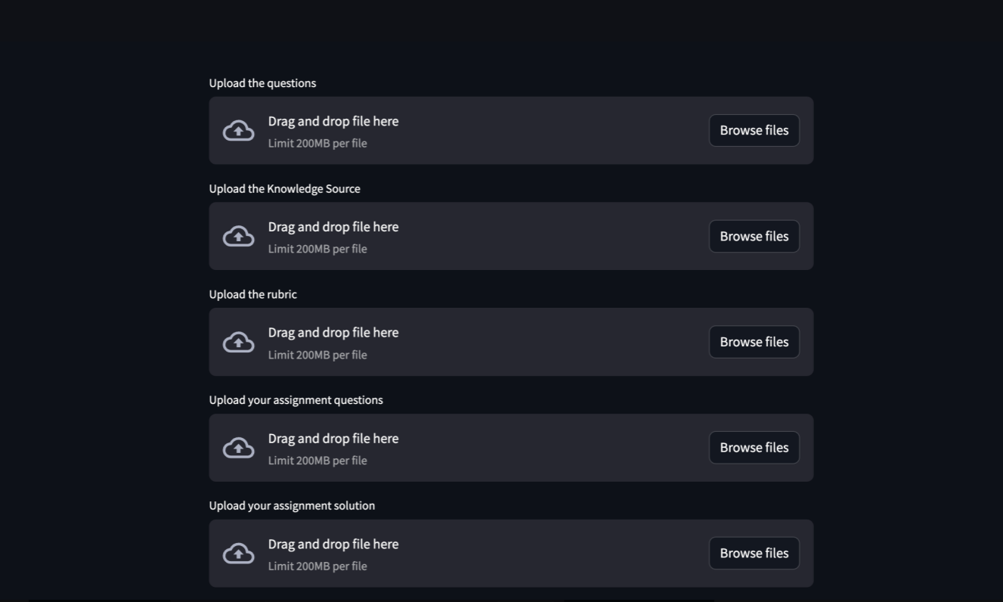Screen dimensions: 1003x602
Task: Select the 'Upload the questions' label
Action: click(x=262, y=83)
